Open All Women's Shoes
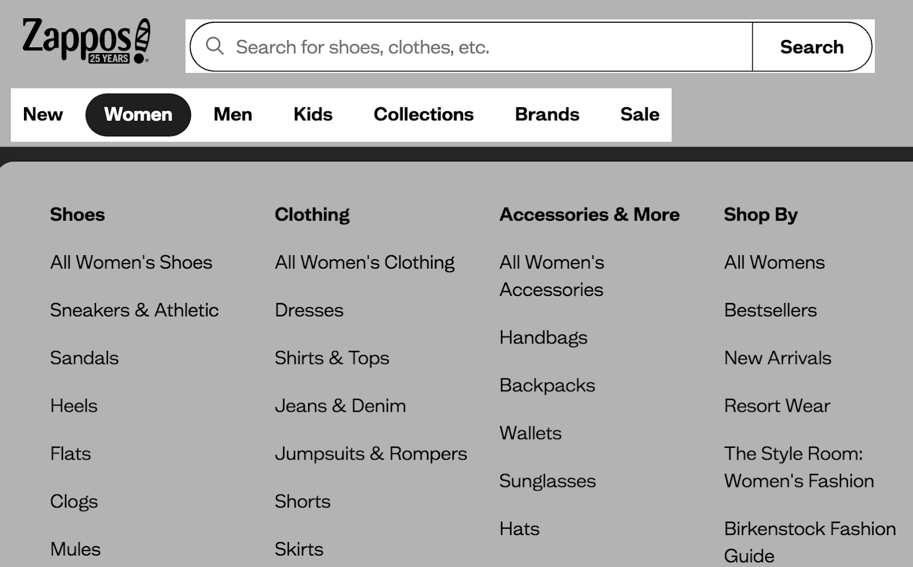Screen dimensions: 913x567 click(131, 262)
